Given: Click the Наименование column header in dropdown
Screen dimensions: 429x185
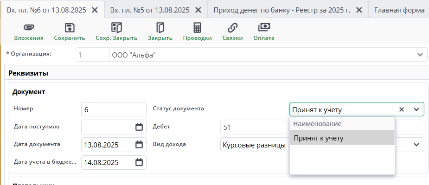Looking at the screenshot, I should pos(342,124).
